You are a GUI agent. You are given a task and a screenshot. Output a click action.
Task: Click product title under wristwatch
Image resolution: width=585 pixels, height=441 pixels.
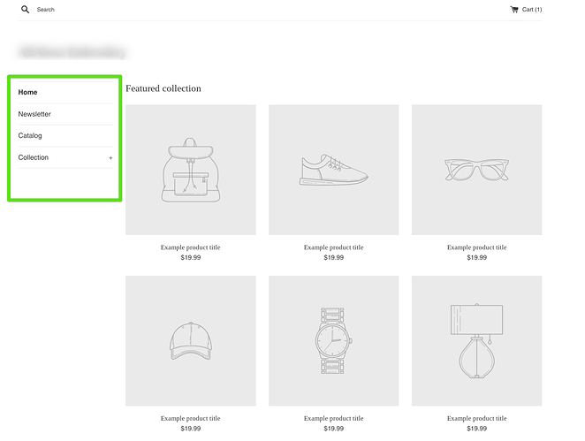[x=333, y=418]
